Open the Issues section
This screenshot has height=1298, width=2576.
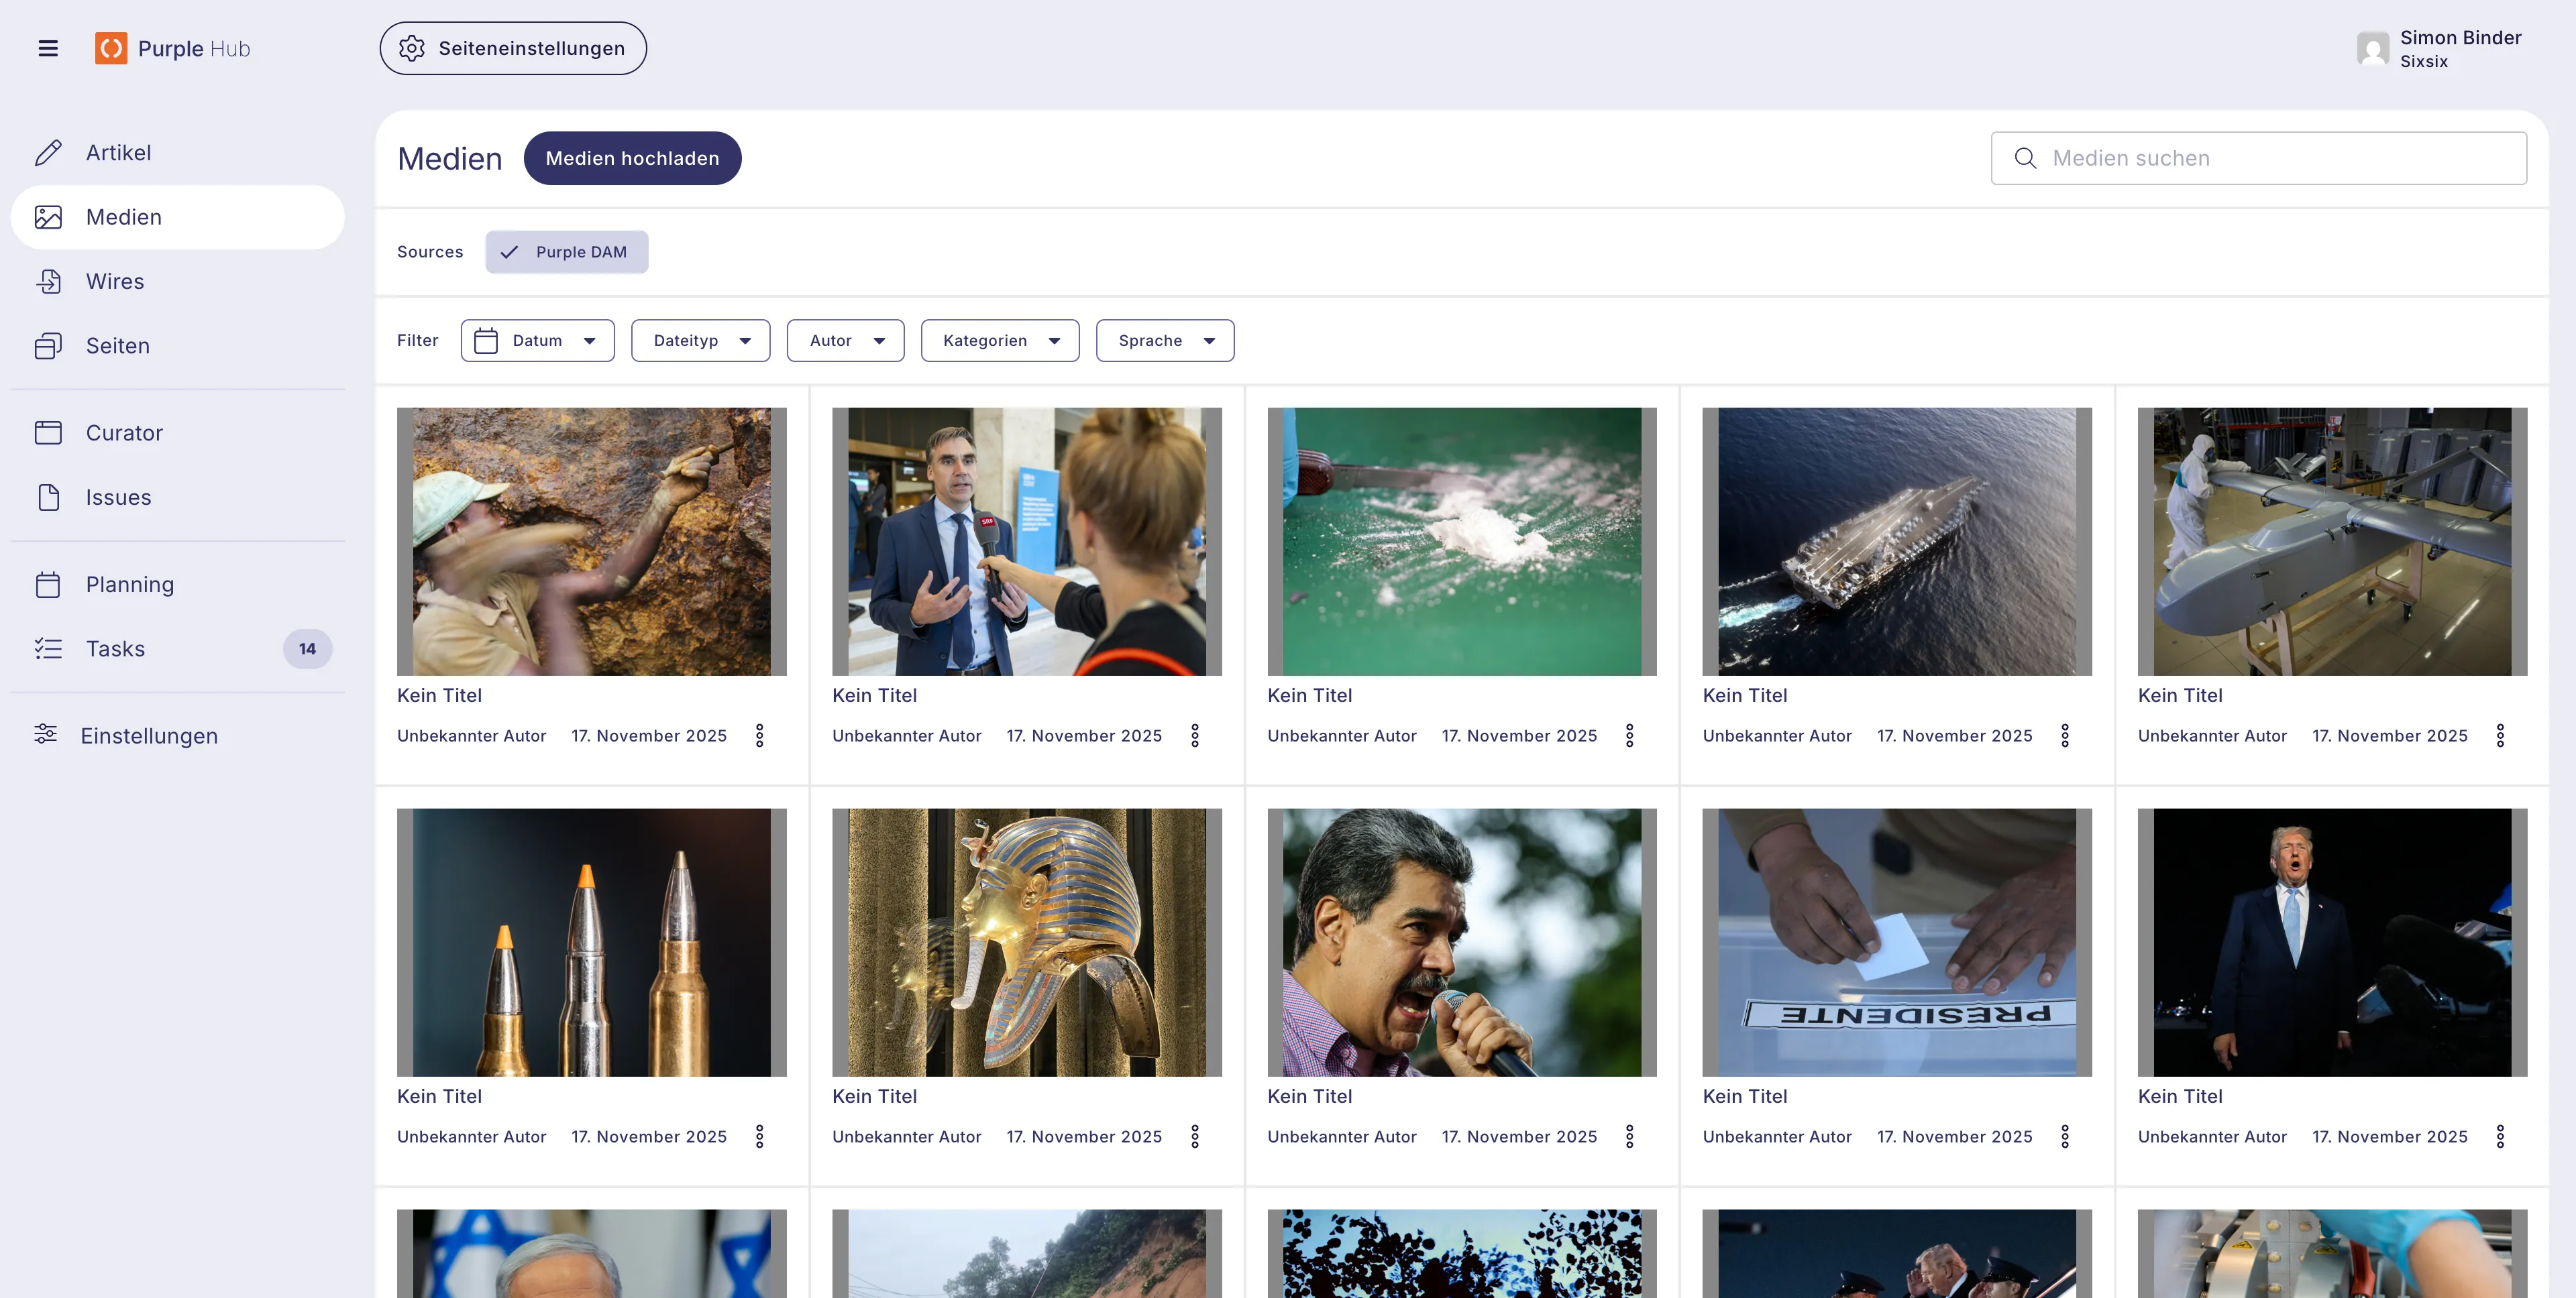coord(178,497)
